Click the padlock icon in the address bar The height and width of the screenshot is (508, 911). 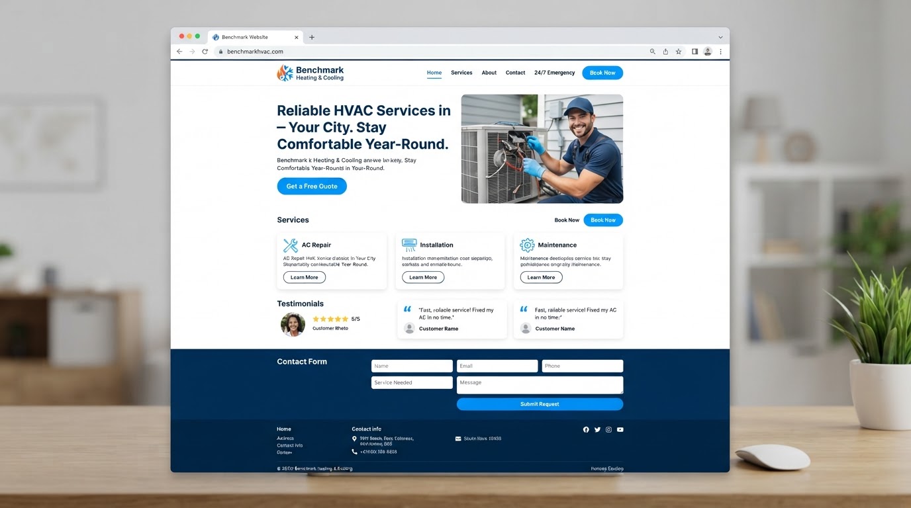tap(221, 52)
